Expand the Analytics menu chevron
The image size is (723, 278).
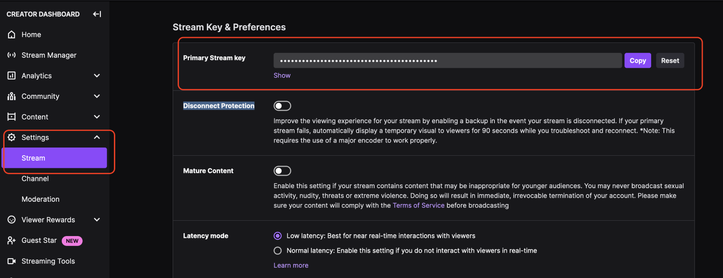tap(97, 76)
